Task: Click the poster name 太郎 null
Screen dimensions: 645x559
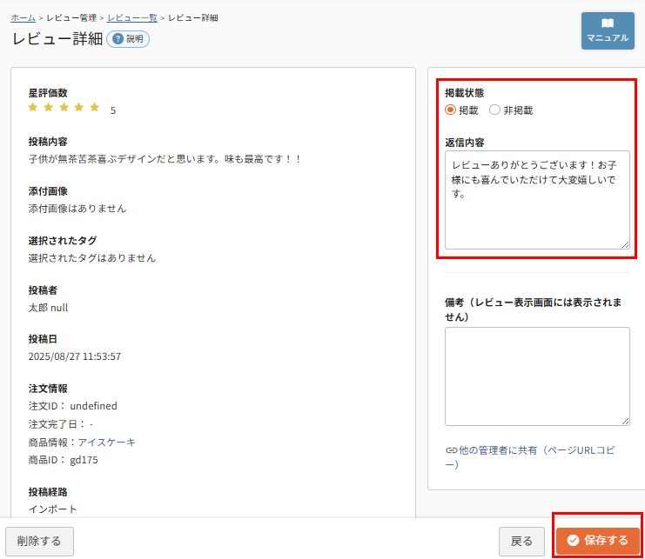Action: (48, 307)
